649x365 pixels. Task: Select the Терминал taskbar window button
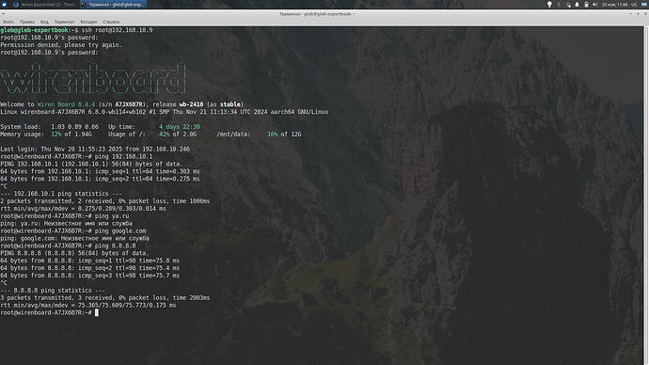(x=113, y=5)
